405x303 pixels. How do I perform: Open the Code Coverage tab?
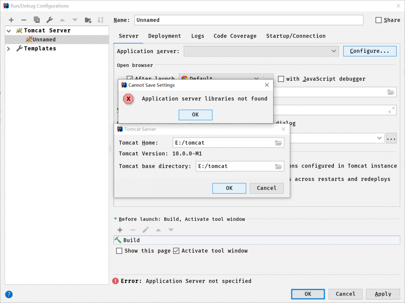click(235, 36)
